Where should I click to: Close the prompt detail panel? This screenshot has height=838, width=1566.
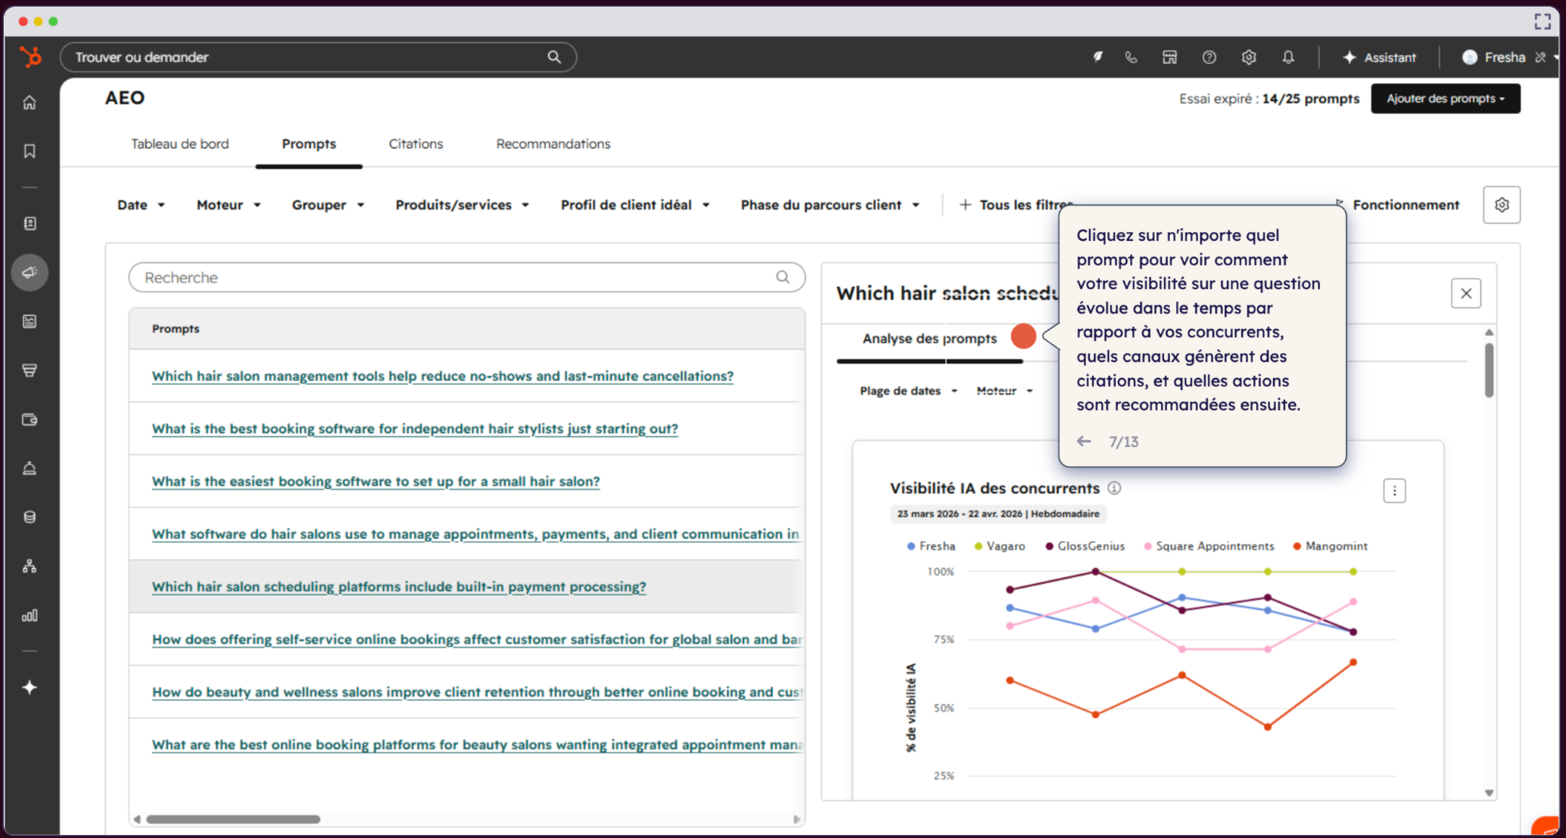1466,294
